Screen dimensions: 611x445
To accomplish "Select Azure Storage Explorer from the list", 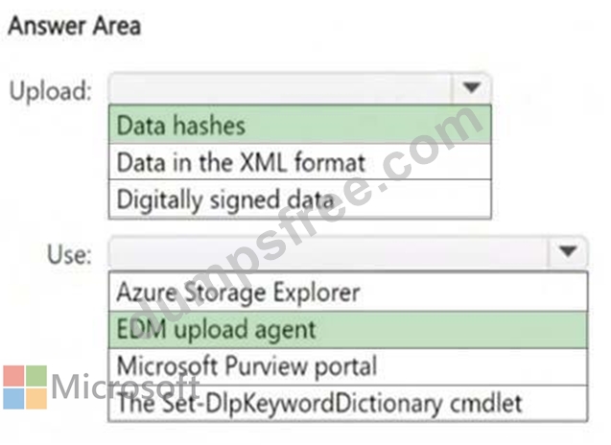I will 348,292.
